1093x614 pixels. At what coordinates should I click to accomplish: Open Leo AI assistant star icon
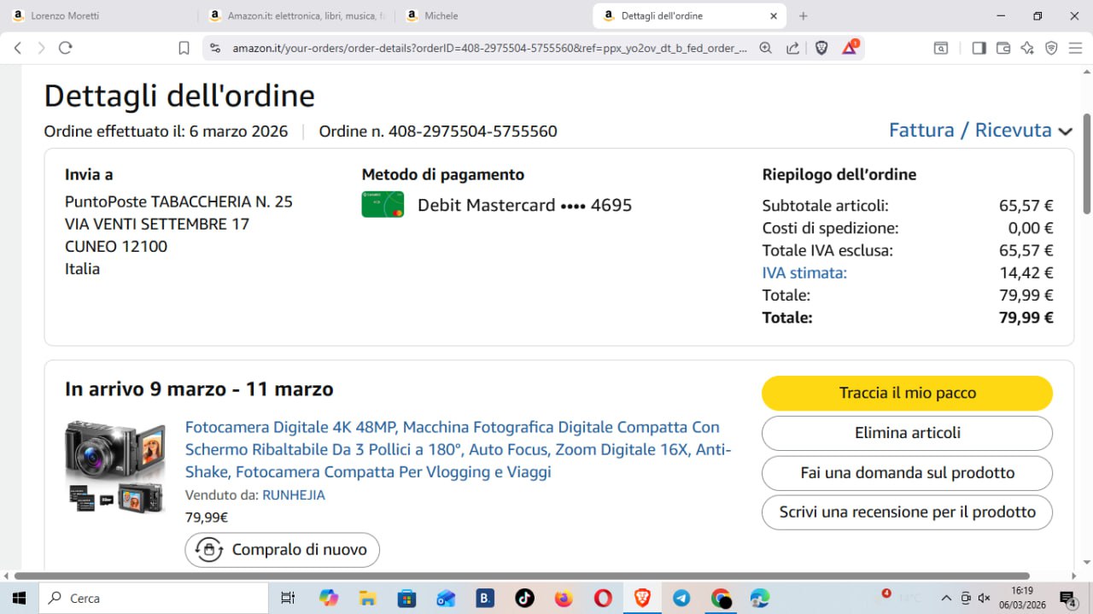click(1027, 48)
